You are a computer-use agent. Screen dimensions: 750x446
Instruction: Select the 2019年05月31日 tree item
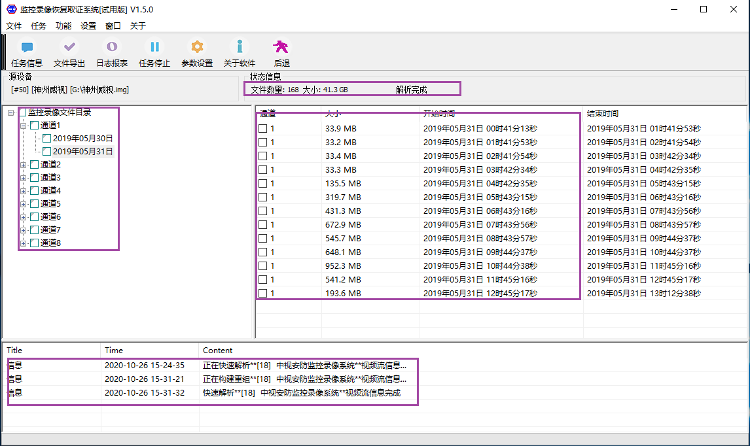pyautogui.click(x=82, y=152)
